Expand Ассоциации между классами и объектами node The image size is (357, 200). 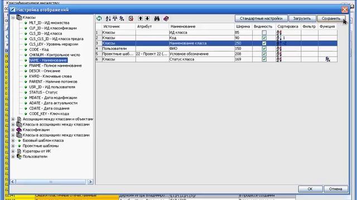coord(13,119)
